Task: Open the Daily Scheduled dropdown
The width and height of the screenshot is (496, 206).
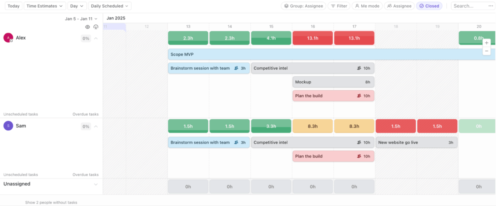Action: pos(110,6)
